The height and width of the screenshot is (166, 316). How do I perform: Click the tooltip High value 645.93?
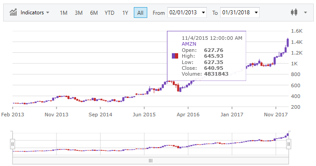(214, 56)
